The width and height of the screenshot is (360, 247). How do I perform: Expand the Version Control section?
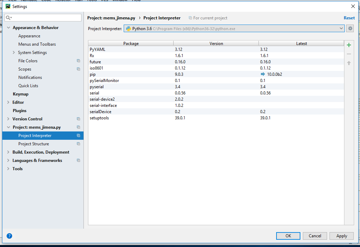click(8, 119)
